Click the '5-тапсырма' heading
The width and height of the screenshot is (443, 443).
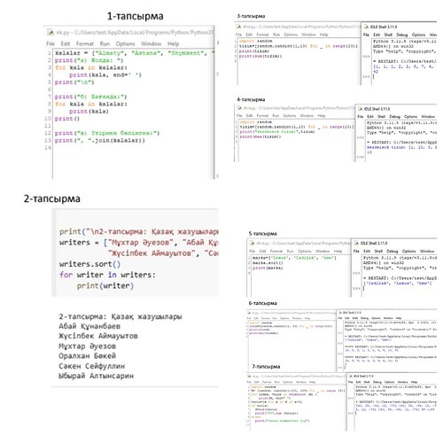262,234
